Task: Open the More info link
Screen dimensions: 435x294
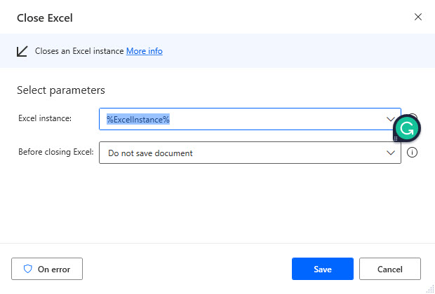Action: [x=145, y=51]
